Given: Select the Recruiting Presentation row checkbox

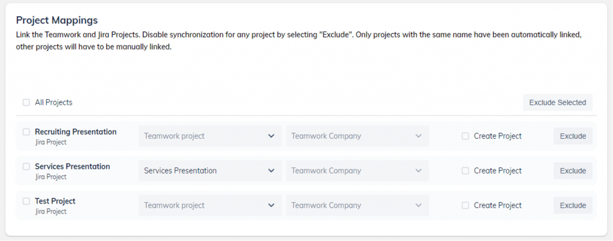Looking at the screenshot, I should 26,132.
